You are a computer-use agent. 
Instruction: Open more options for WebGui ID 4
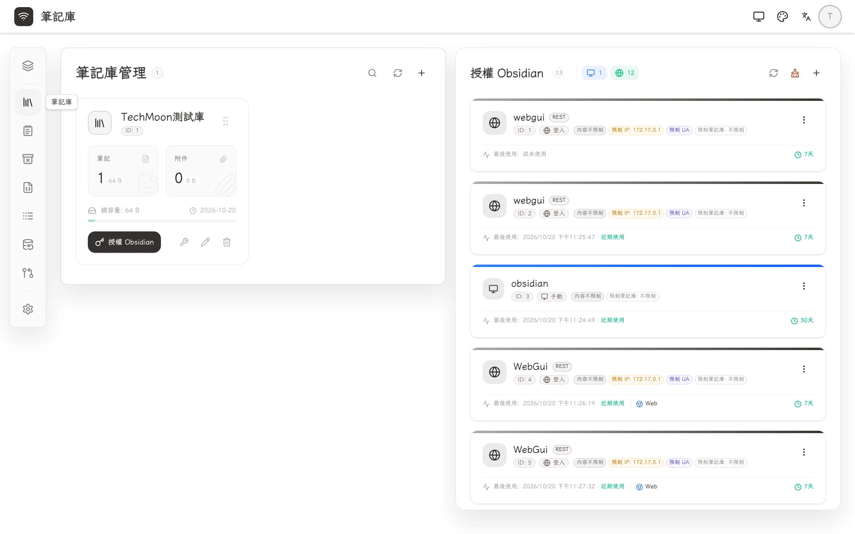click(x=804, y=369)
